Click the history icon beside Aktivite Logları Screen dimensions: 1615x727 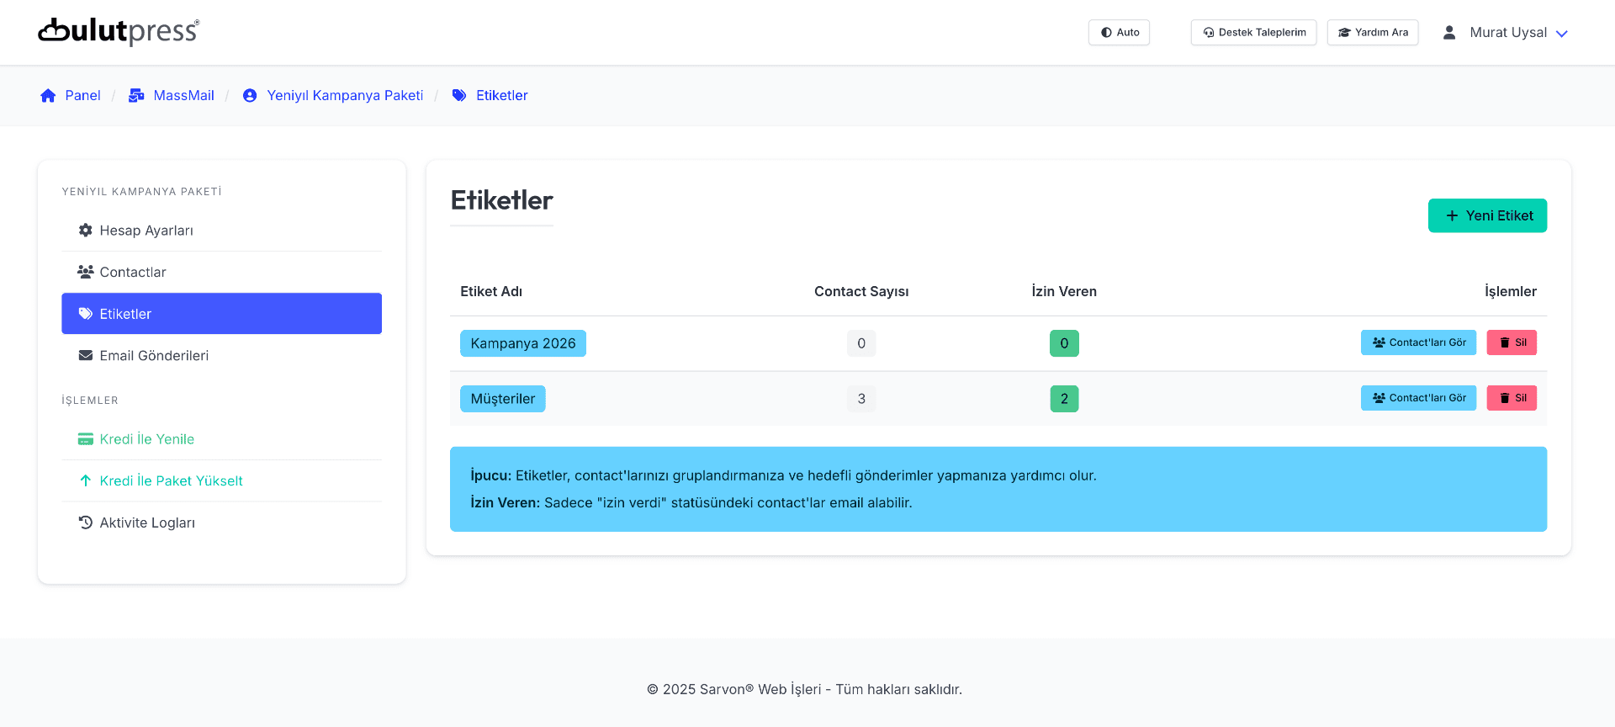click(x=85, y=523)
